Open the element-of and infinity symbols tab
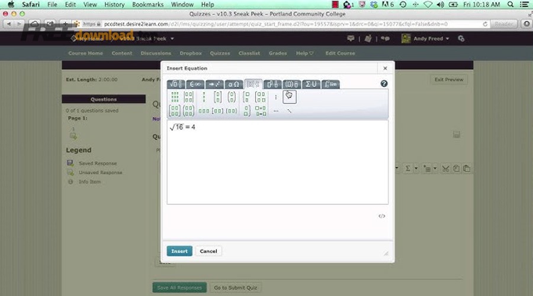Image resolution: width=533 pixels, height=296 pixels. point(195,84)
